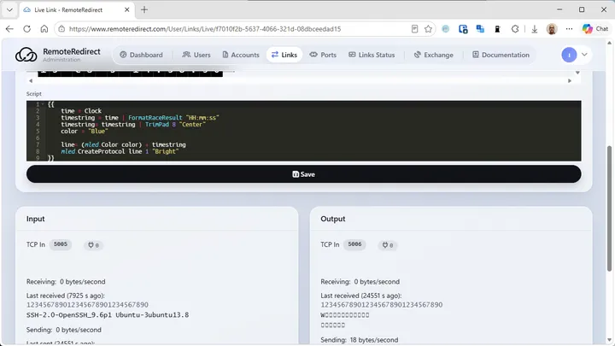Open the screenshot extension icon
Viewport: 615px width, 346px height.
463,29
